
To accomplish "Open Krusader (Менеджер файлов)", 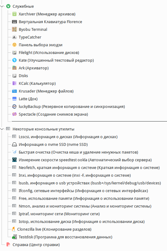I will tap(46, 91).
